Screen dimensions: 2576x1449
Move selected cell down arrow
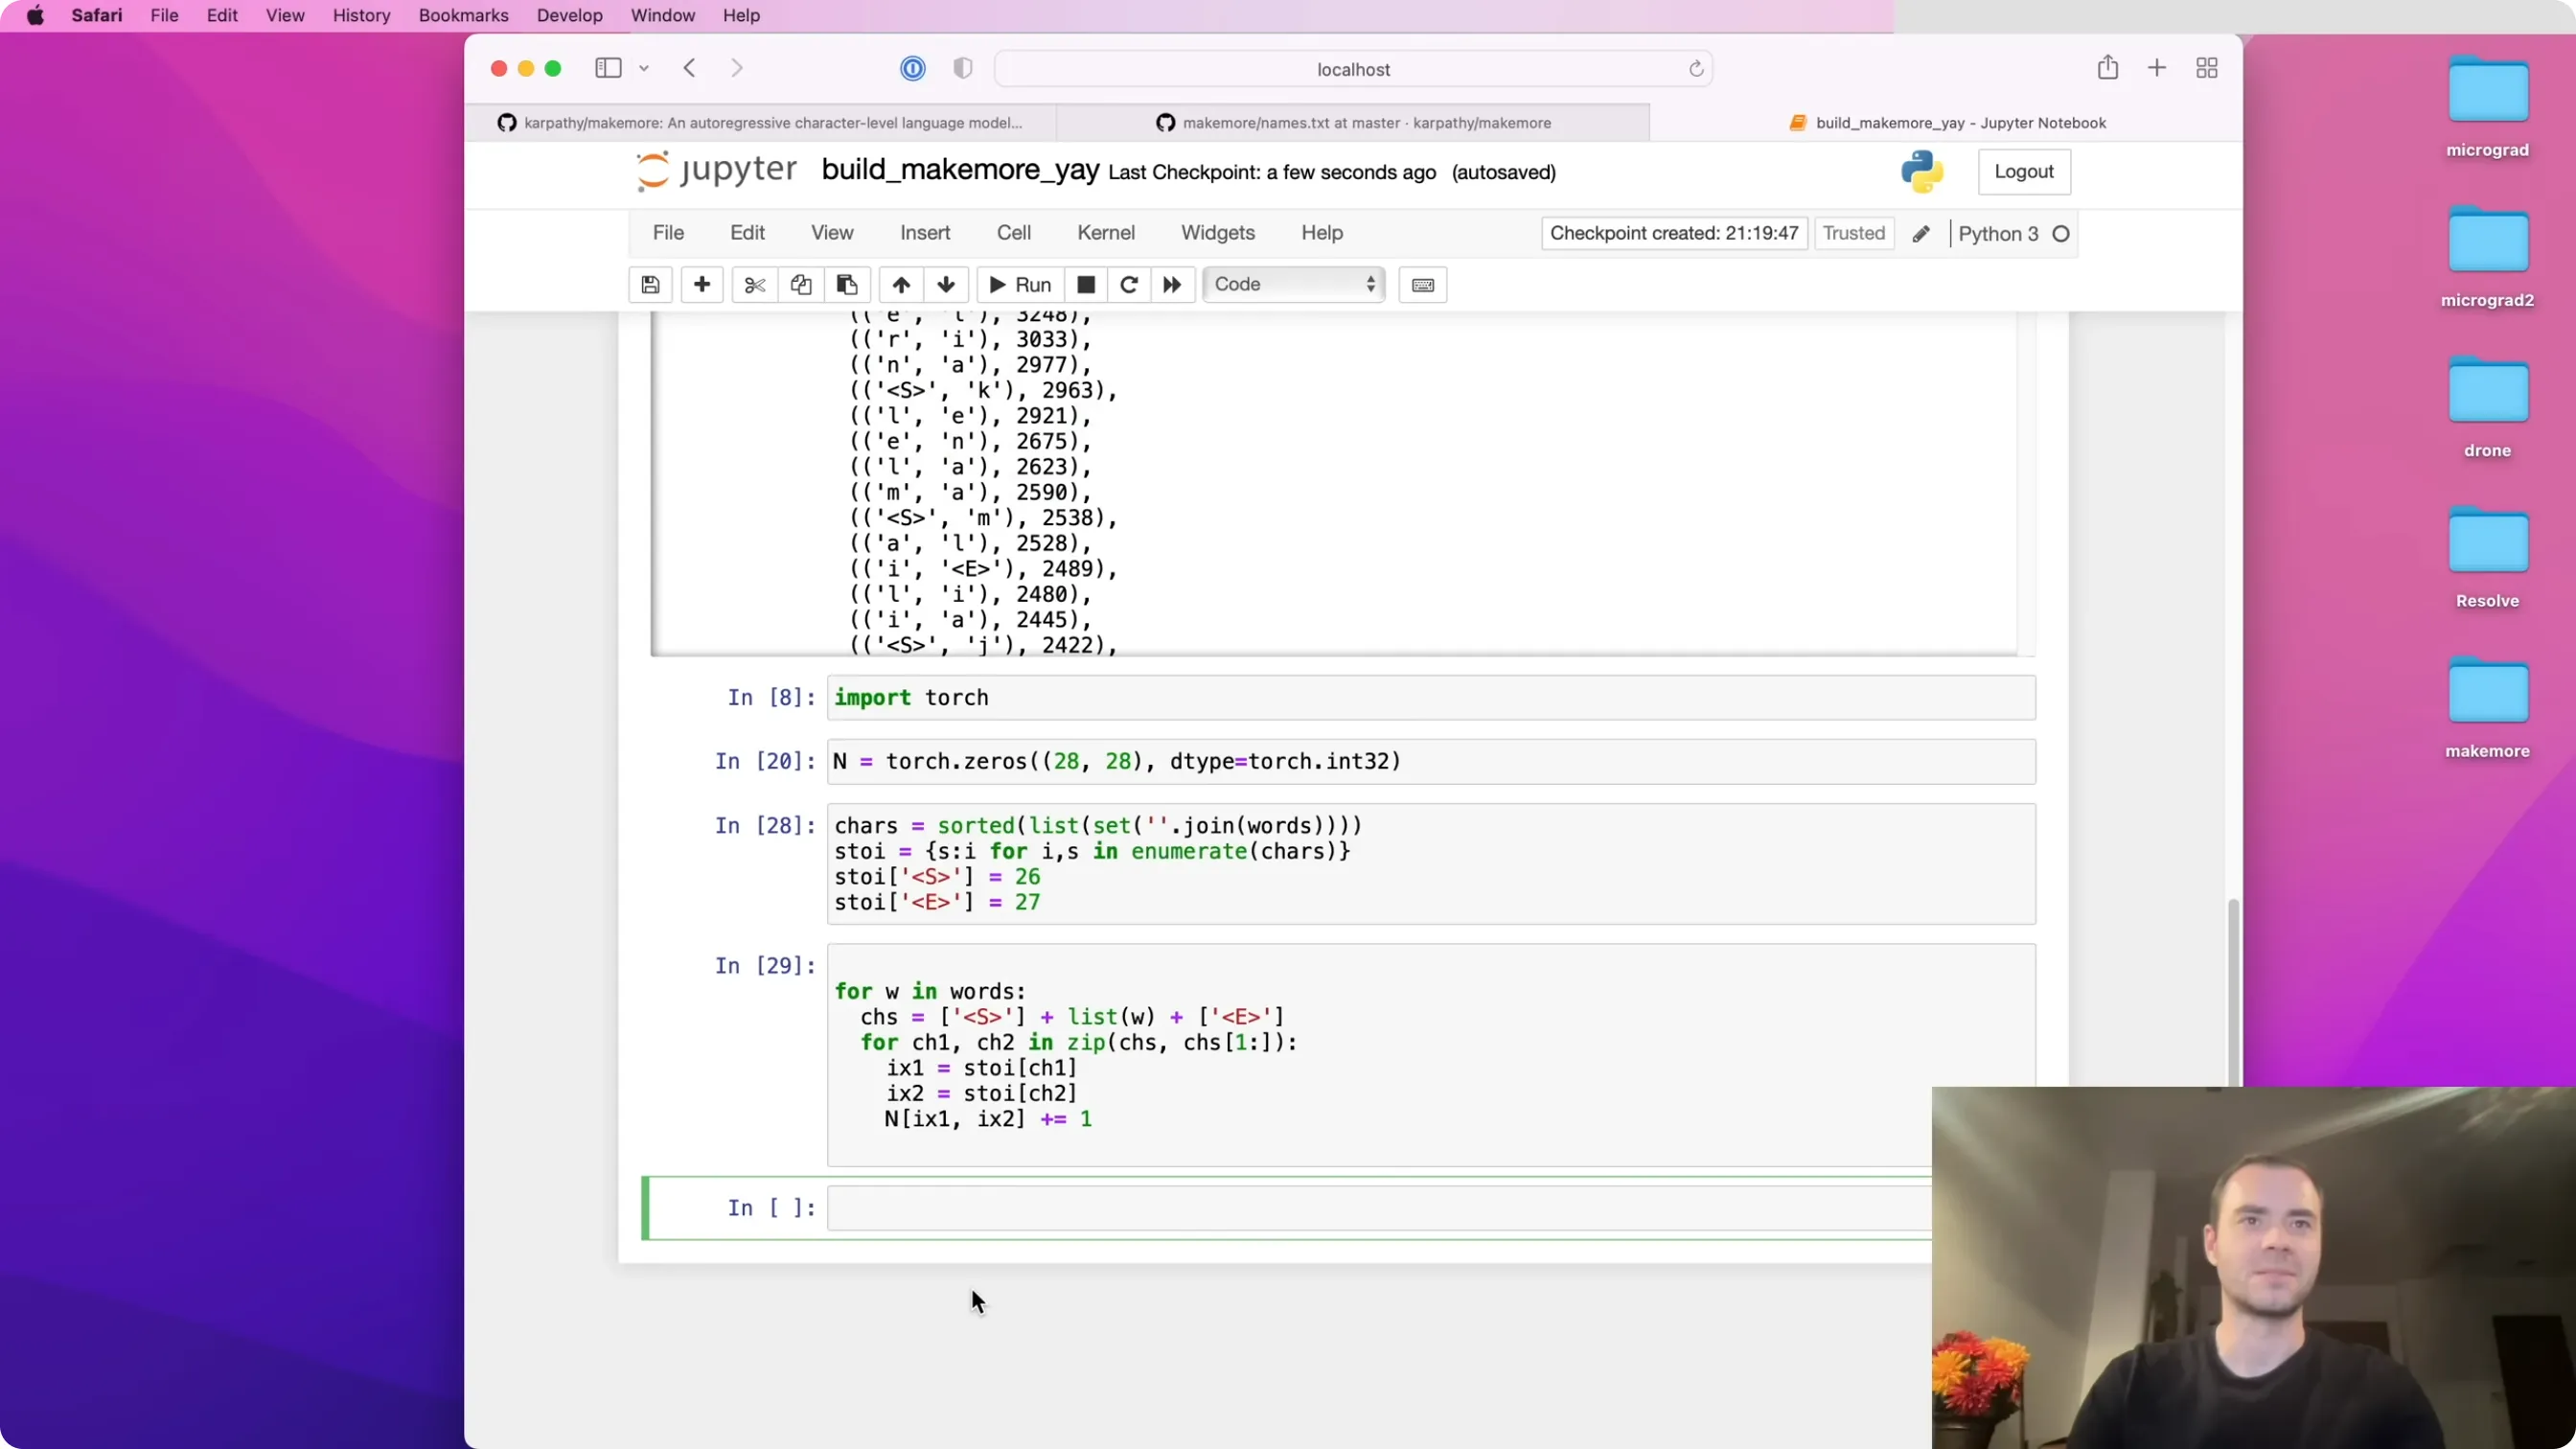[946, 285]
